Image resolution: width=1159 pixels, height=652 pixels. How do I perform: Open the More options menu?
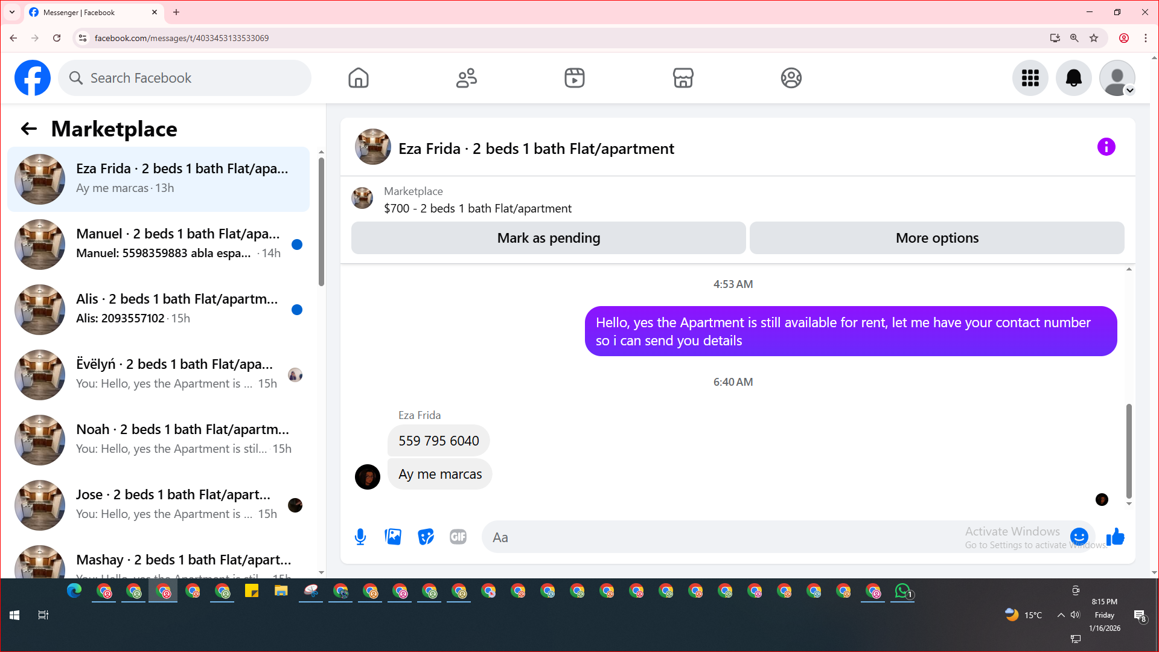[x=937, y=238]
